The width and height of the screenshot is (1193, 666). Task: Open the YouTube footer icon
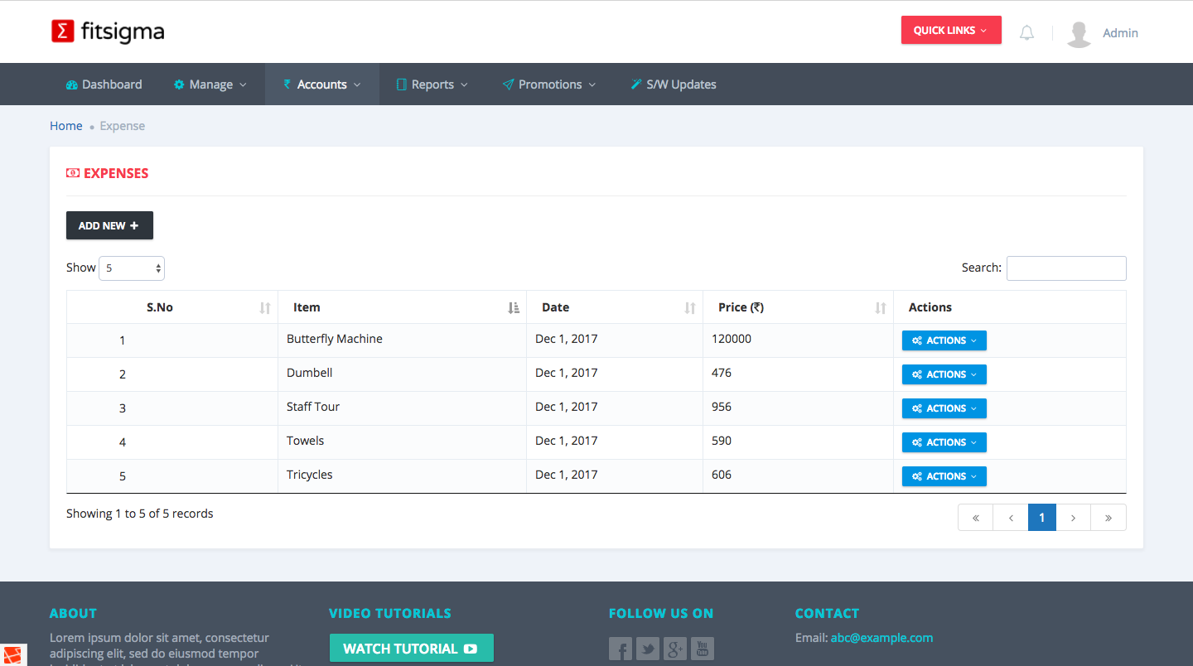(x=703, y=649)
